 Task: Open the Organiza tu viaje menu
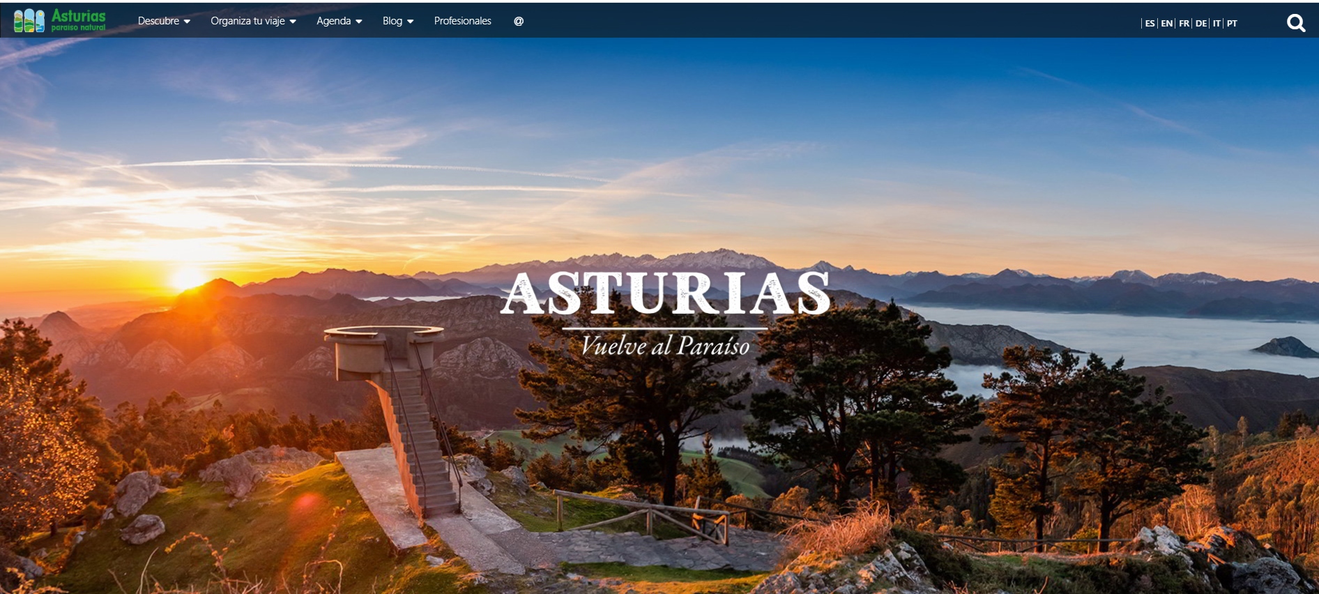coord(247,21)
